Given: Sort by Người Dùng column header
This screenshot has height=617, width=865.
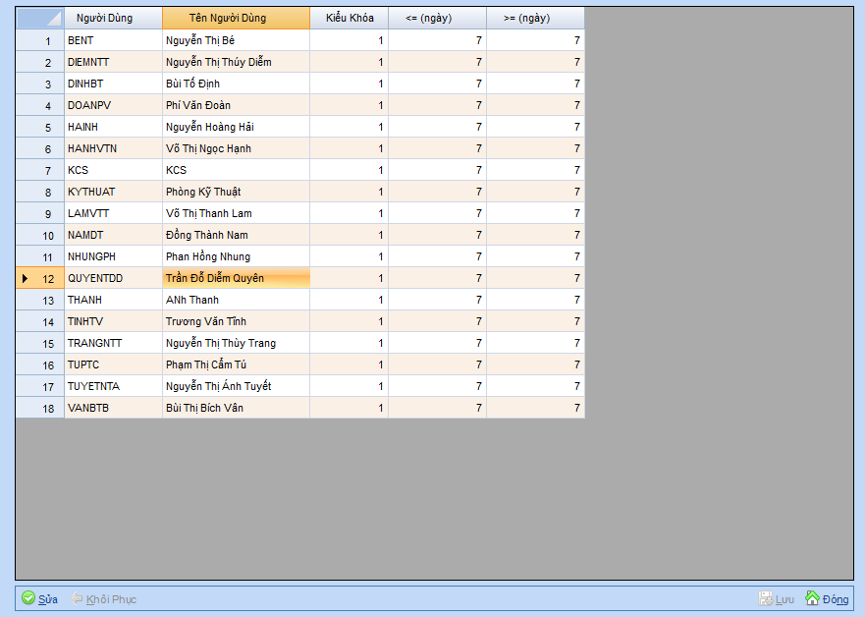Looking at the screenshot, I should (113, 18).
